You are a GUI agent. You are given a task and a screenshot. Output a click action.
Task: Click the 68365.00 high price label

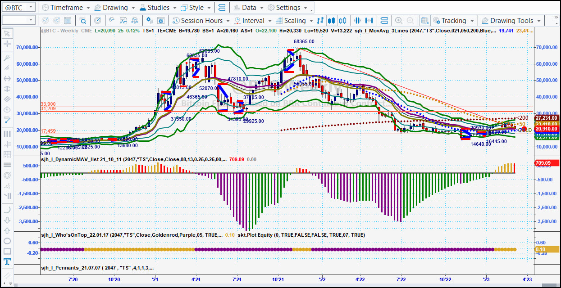pos(304,41)
